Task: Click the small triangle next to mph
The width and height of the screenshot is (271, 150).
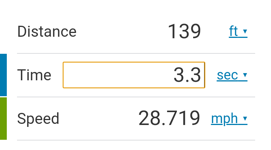Action: pos(245,118)
